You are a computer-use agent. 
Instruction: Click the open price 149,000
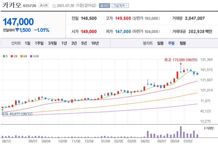click(89, 32)
